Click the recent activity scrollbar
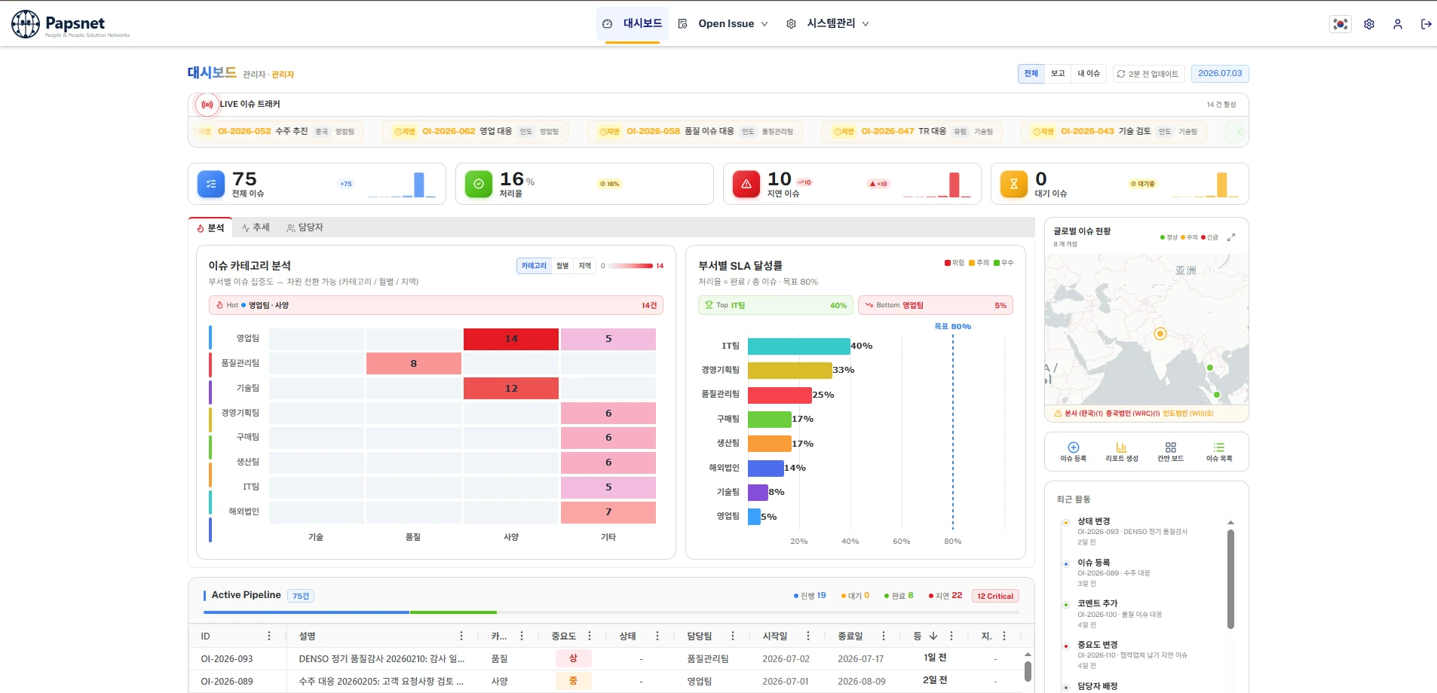Image resolution: width=1437 pixels, height=693 pixels. pyautogui.click(x=1230, y=579)
